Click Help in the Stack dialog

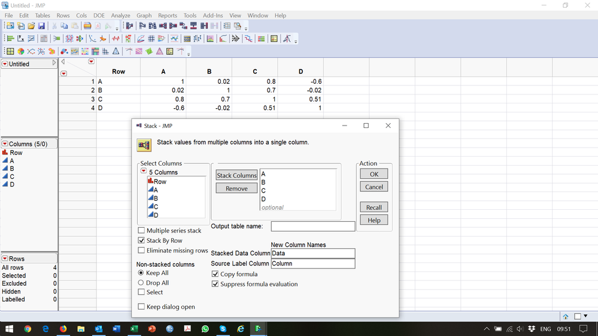tap(374, 220)
